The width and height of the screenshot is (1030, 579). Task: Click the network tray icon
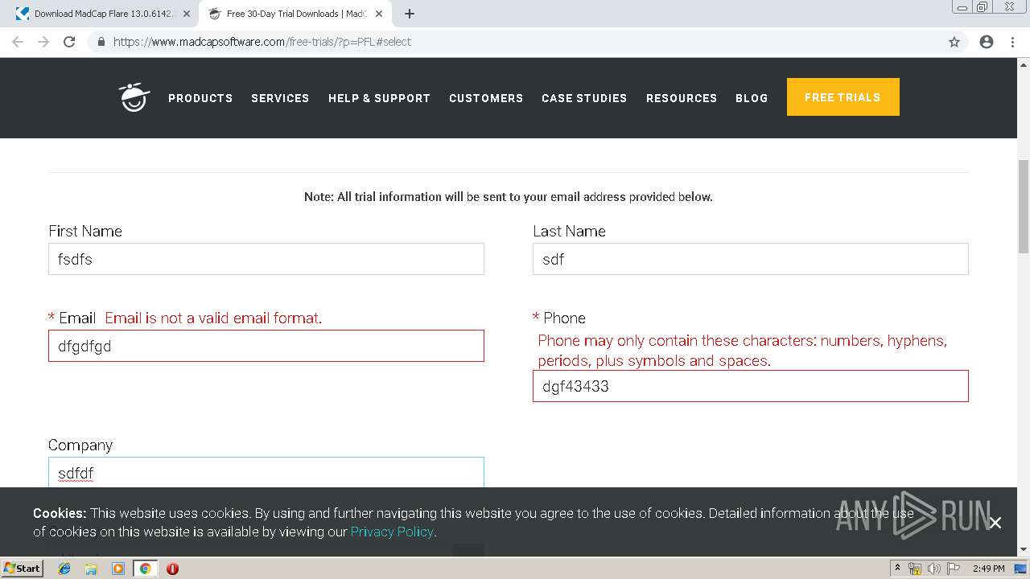coord(915,569)
